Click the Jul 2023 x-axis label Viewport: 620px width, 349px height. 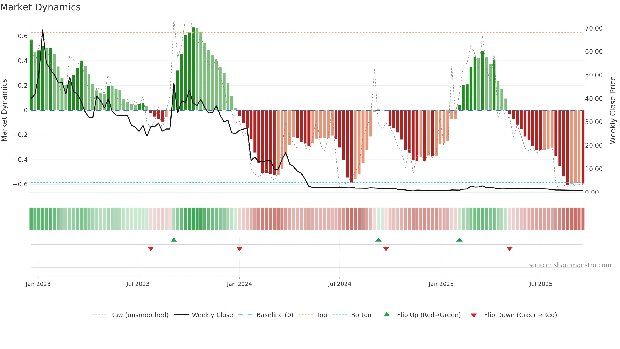138,284
